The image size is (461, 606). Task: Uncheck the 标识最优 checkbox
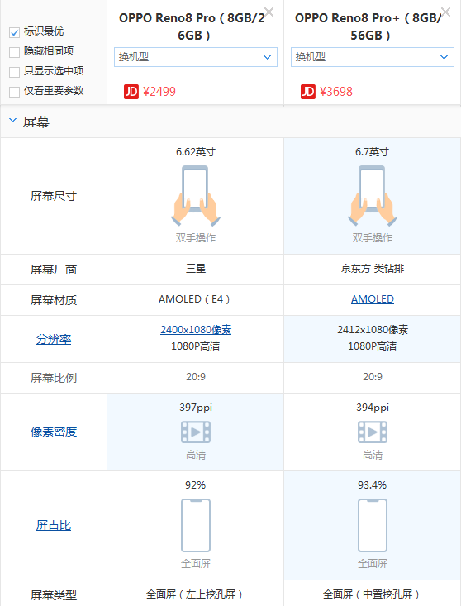pos(14,32)
